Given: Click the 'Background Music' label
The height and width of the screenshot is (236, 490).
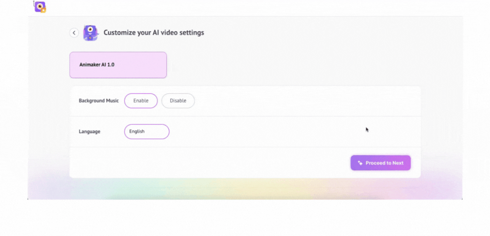Looking at the screenshot, I should tap(99, 101).
